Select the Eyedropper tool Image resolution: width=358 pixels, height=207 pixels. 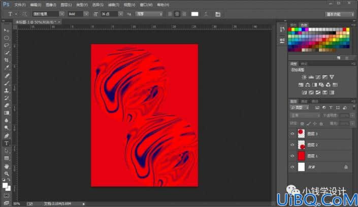(x=7, y=68)
